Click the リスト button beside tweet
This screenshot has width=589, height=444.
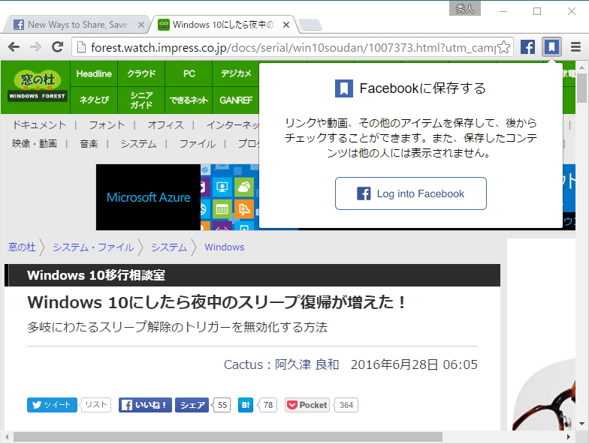[96, 405]
